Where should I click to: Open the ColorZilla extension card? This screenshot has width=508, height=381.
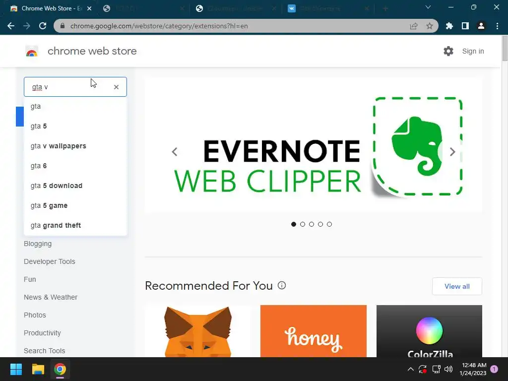[x=429, y=331]
